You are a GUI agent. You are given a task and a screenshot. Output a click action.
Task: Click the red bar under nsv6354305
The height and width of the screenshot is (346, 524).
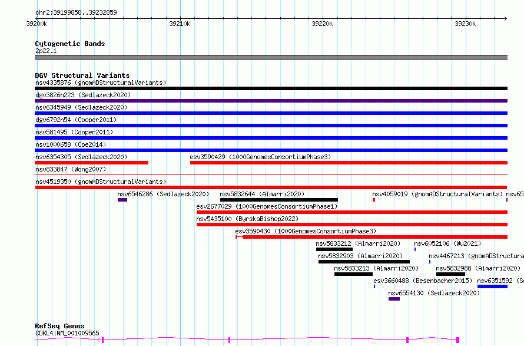point(92,163)
